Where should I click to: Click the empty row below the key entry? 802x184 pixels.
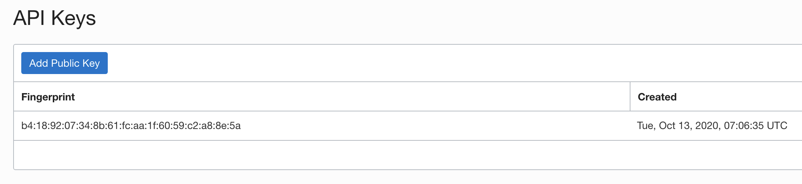408,155
